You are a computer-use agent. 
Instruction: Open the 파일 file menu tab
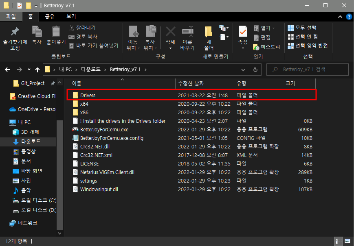coord(11,16)
